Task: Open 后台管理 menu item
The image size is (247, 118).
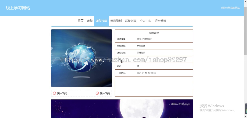Action: [x=160, y=21]
